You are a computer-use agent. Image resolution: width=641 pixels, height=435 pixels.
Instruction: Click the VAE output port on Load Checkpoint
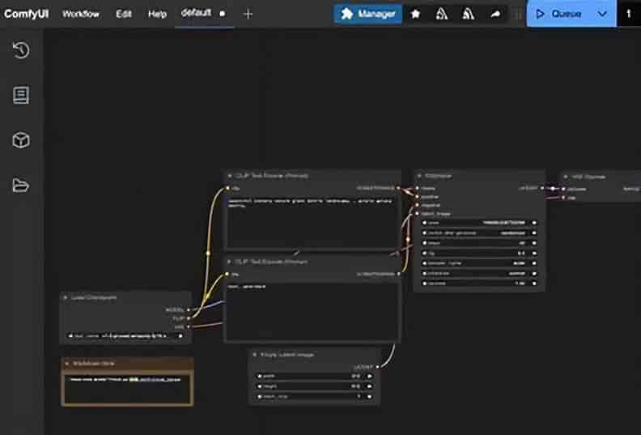189,327
